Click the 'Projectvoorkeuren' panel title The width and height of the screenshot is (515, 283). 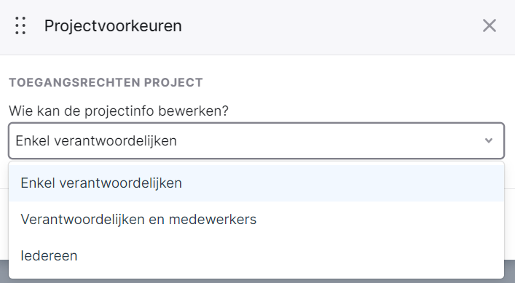pyautogui.click(x=113, y=25)
